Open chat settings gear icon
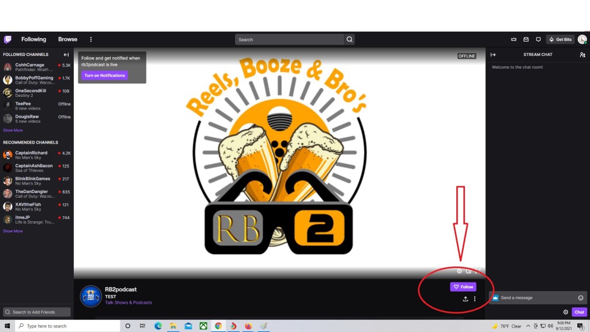This screenshot has height=332, width=590. (x=566, y=312)
